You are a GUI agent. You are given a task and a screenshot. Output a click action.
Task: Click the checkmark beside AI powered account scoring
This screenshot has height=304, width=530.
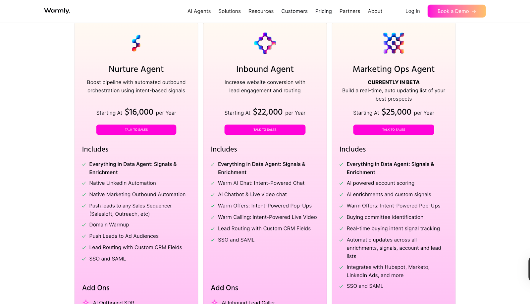pyautogui.click(x=341, y=183)
